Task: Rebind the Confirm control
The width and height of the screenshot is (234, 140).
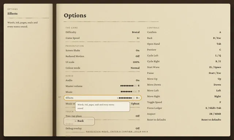Action: click(184, 32)
